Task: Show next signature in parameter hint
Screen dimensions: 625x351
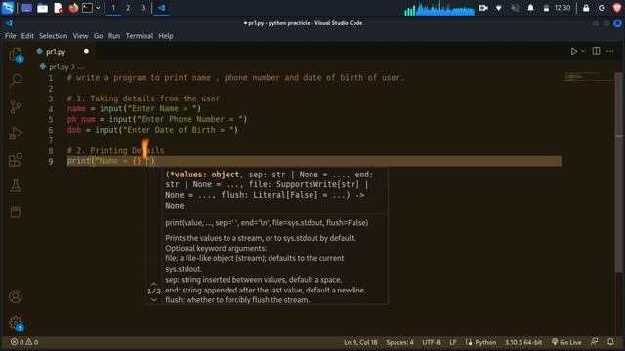Action: tap(154, 299)
